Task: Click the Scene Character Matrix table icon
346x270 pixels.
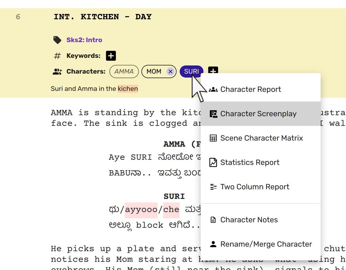Action: click(213, 138)
